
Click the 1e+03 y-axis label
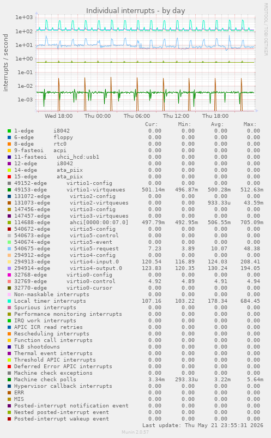[24, 17]
